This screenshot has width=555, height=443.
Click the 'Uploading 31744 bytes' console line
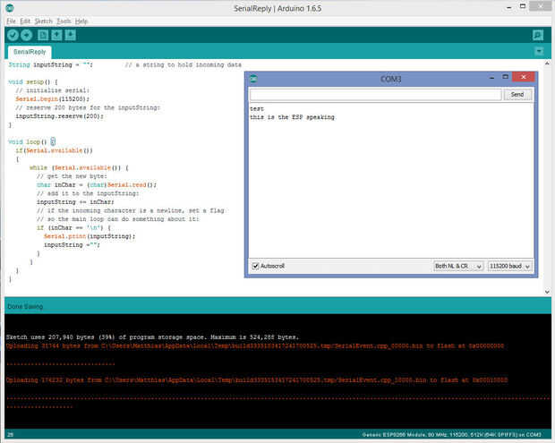click(x=255, y=345)
